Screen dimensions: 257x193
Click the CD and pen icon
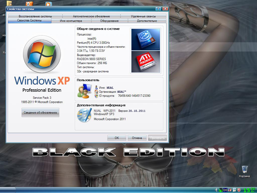84,115
